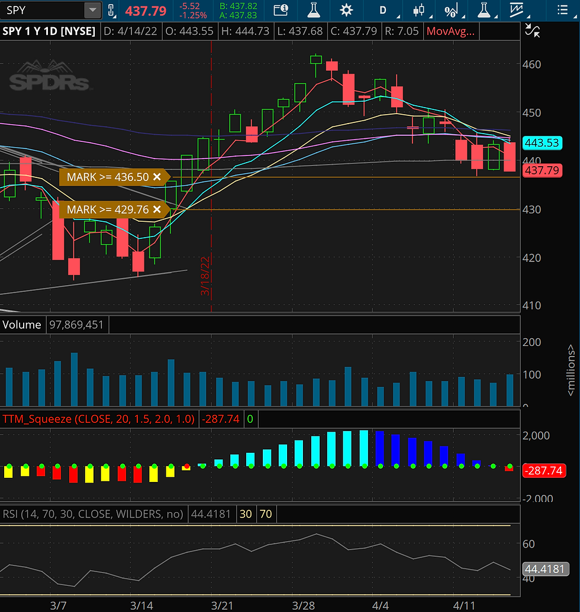Click the cyan 443.53 price axis bubble

coord(542,143)
